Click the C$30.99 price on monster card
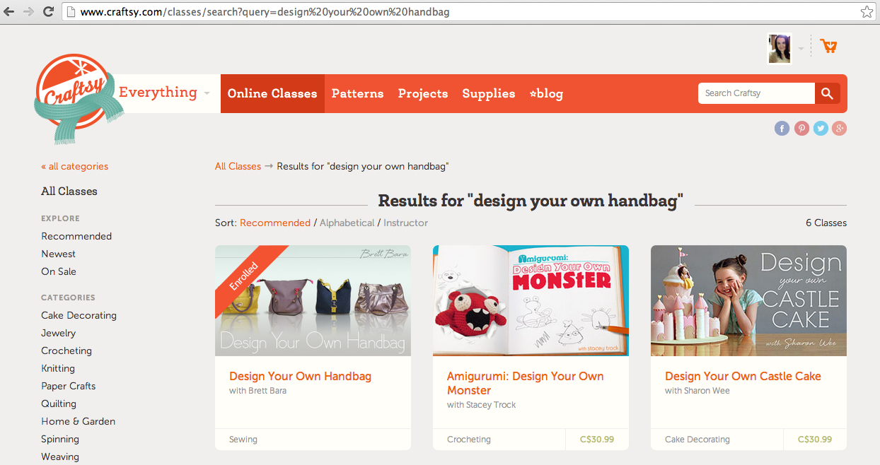The image size is (880, 465). (x=597, y=440)
